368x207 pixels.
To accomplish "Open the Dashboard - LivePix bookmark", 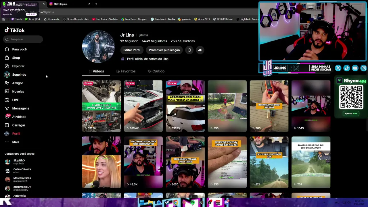I will [163, 19].
